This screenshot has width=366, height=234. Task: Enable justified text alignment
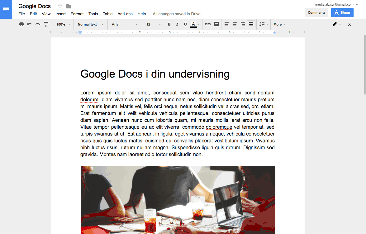(x=251, y=24)
